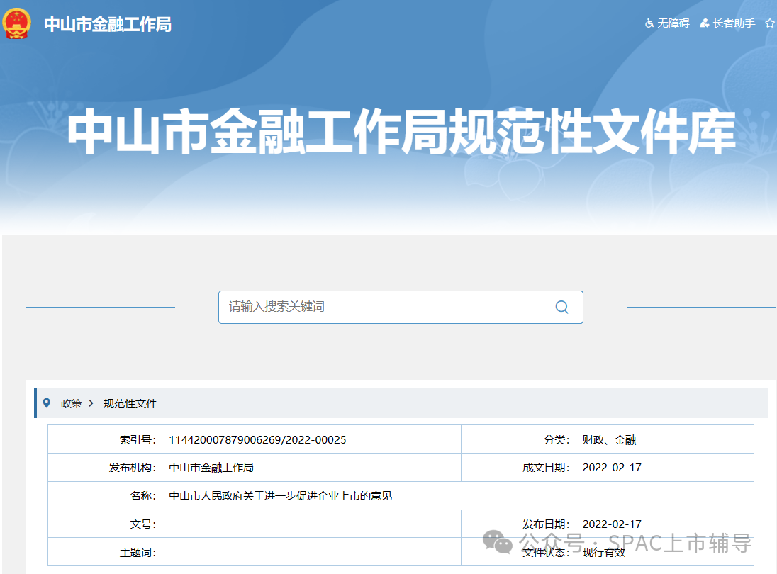Click the magnifier search icon
The height and width of the screenshot is (574, 777).
coord(561,307)
